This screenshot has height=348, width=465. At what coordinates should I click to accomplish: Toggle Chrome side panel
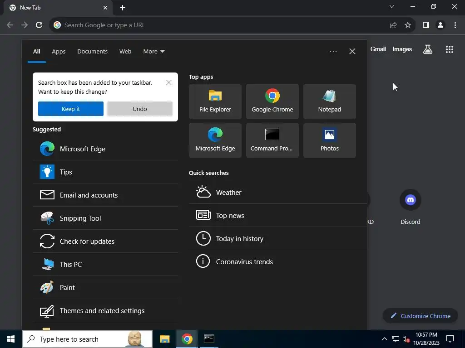[x=426, y=25]
